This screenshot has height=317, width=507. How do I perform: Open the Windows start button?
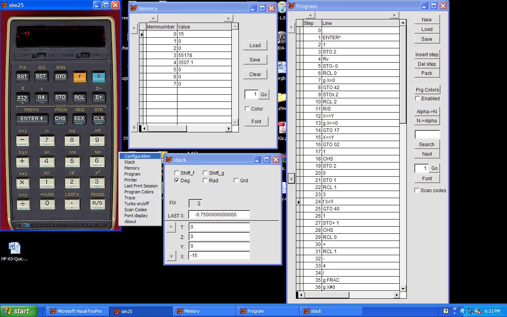(19, 311)
